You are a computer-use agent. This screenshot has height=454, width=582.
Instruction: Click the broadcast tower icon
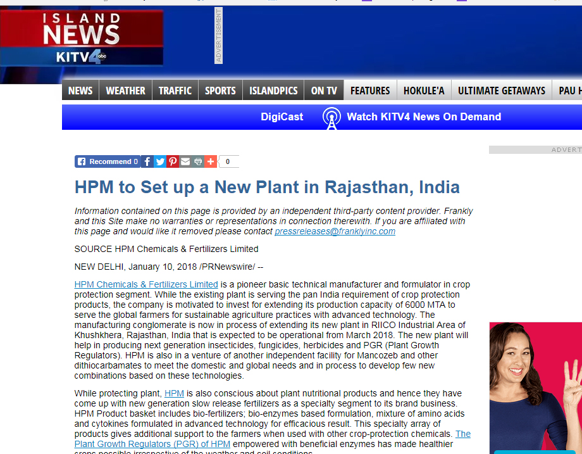pos(331,118)
